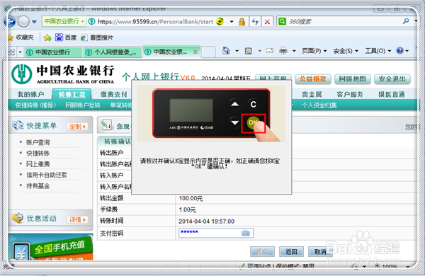
Task: Switch to the first 中国农业银行 tab
Action: 53,52
